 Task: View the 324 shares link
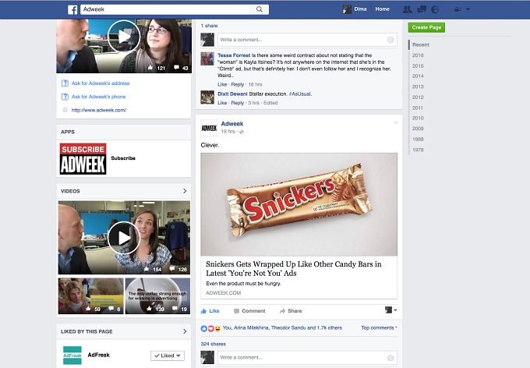[214, 344]
